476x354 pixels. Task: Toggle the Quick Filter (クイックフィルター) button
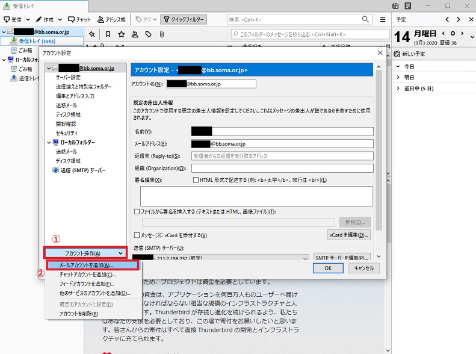[184, 20]
